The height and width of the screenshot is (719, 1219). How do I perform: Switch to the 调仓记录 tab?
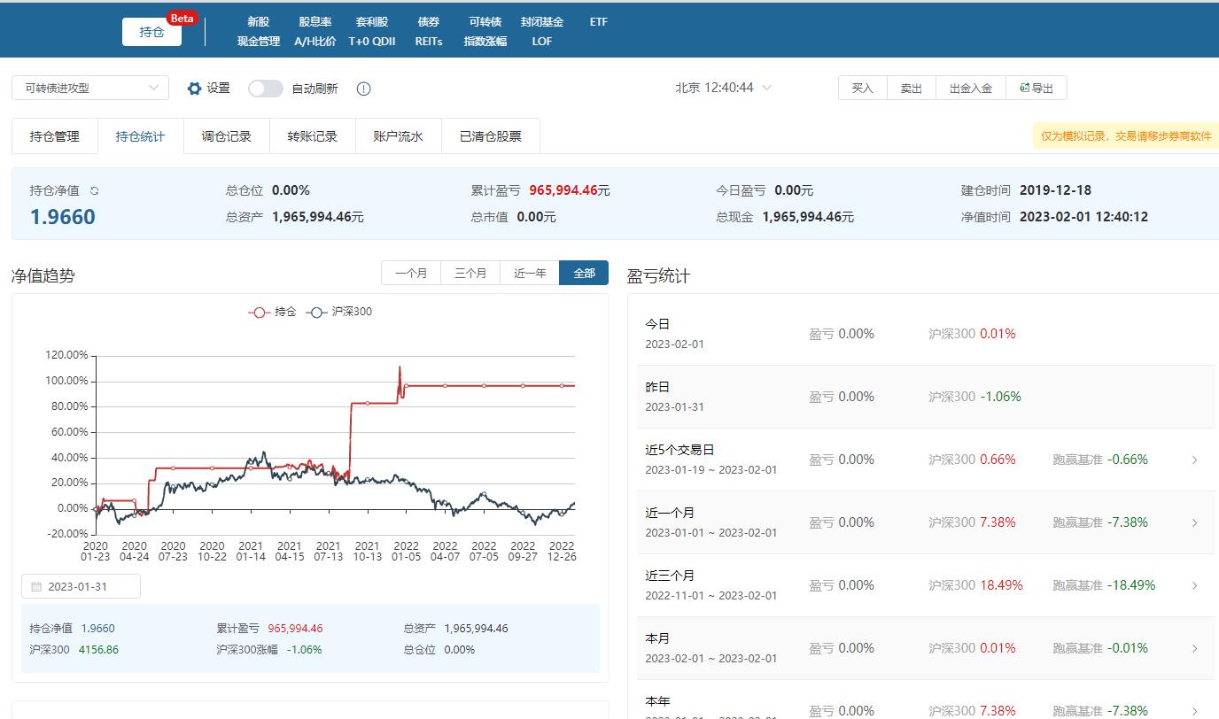click(x=226, y=136)
